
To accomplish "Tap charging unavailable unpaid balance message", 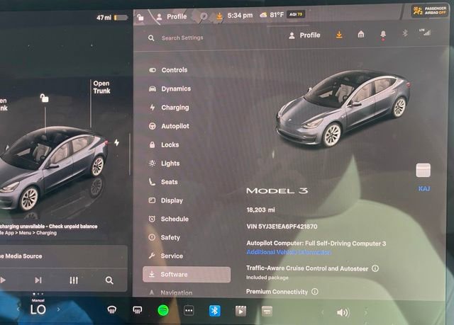I will (x=49, y=229).
